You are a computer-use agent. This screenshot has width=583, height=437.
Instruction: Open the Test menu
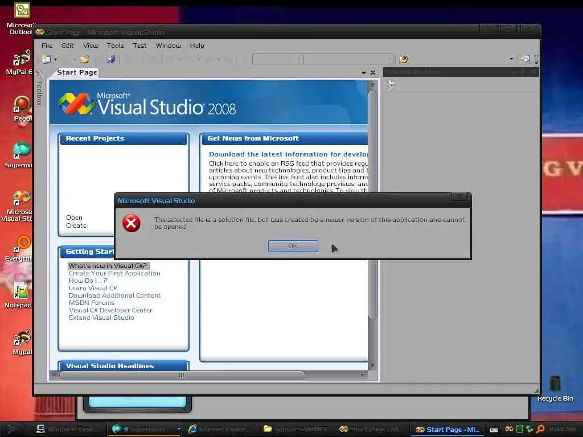(x=140, y=46)
